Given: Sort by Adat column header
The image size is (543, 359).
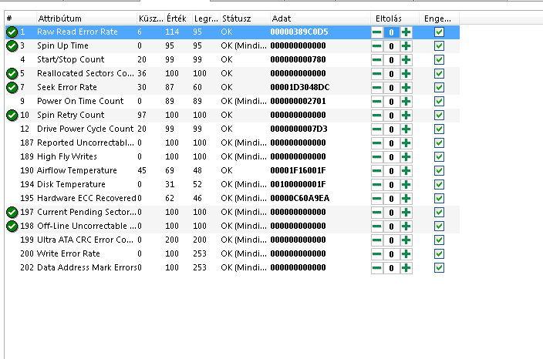Looking at the screenshot, I should click(x=319, y=18).
